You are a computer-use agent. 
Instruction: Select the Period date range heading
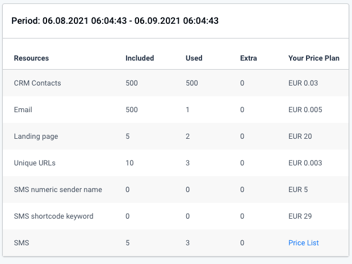pyautogui.click(x=115, y=21)
